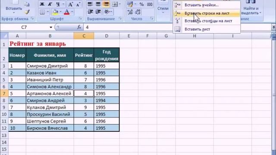Click the Copy icon in Буфер обмена
276x155 pixels.
point(27,4)
